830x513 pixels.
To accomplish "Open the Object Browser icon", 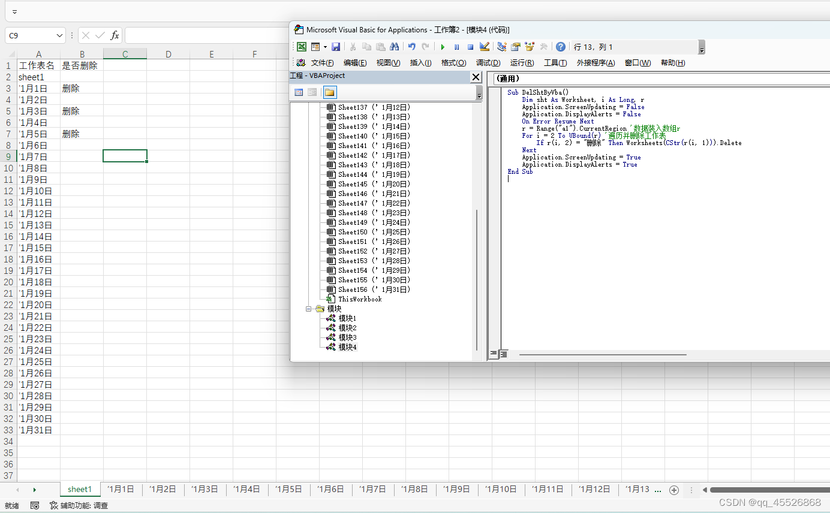I will (x=530, y=46).
